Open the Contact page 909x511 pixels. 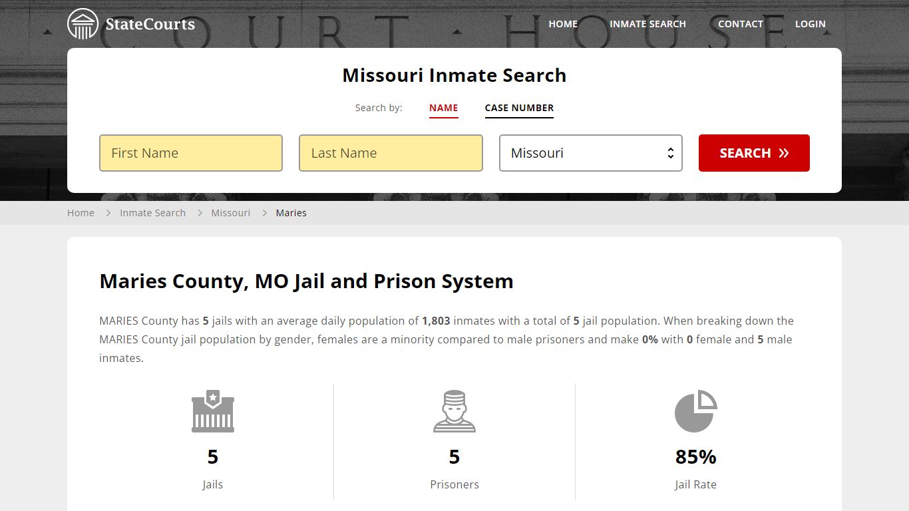pos(740,24)
